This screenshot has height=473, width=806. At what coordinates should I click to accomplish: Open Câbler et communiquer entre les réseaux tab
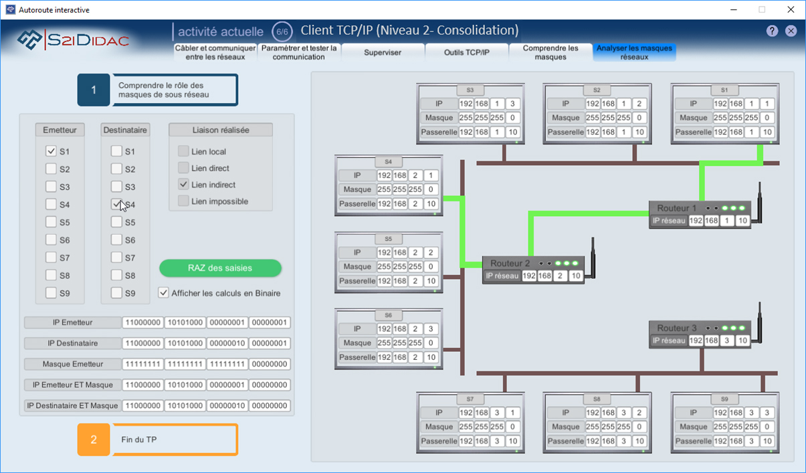click(215, 52)
